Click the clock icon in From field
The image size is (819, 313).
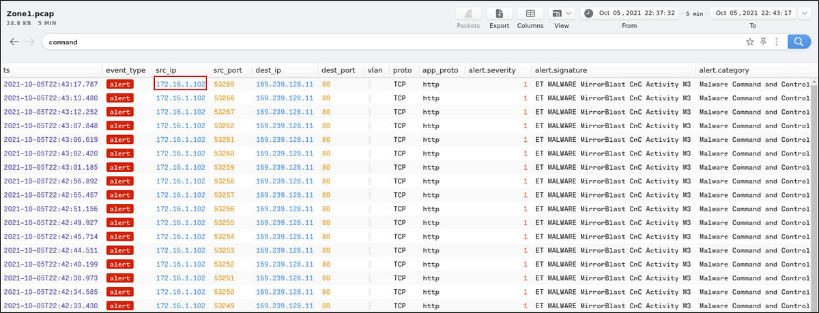click(588, 13)
